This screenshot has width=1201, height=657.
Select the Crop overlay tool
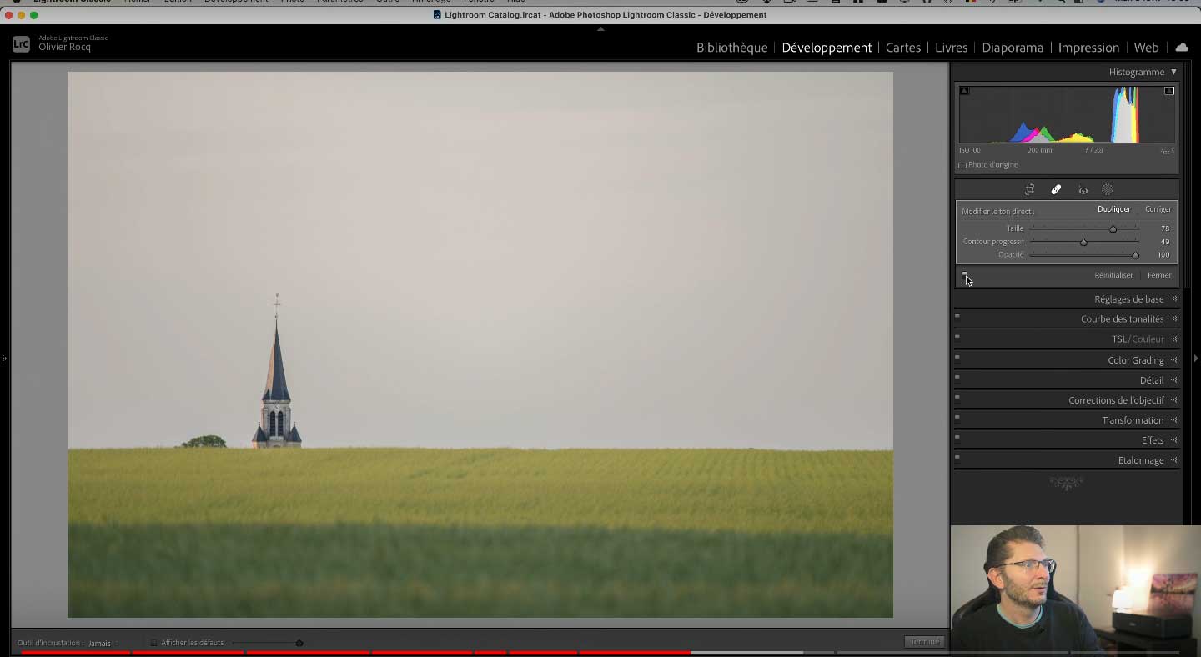pyautogui.click(x=1029, y=190)
